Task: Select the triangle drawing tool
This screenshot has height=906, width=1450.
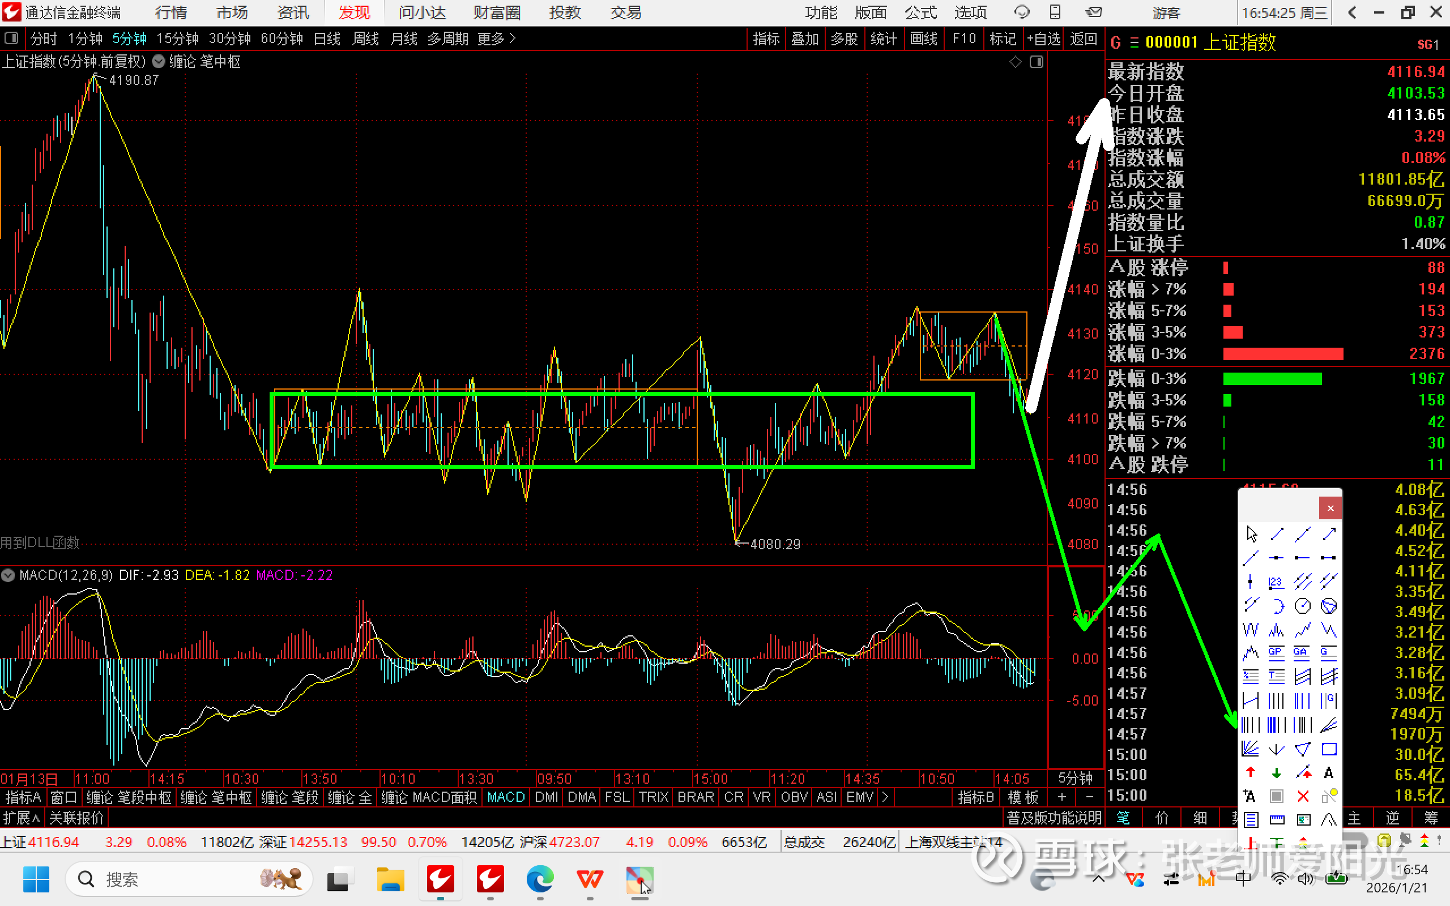Action: [x=1303, y=749]
